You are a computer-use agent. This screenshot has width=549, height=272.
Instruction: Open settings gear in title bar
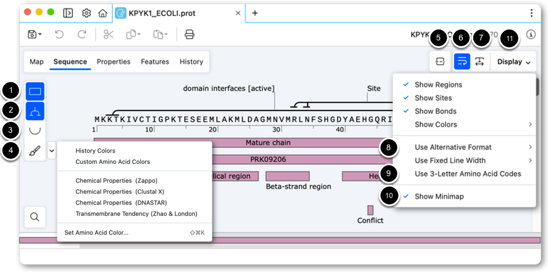click(x=86, y=13)
